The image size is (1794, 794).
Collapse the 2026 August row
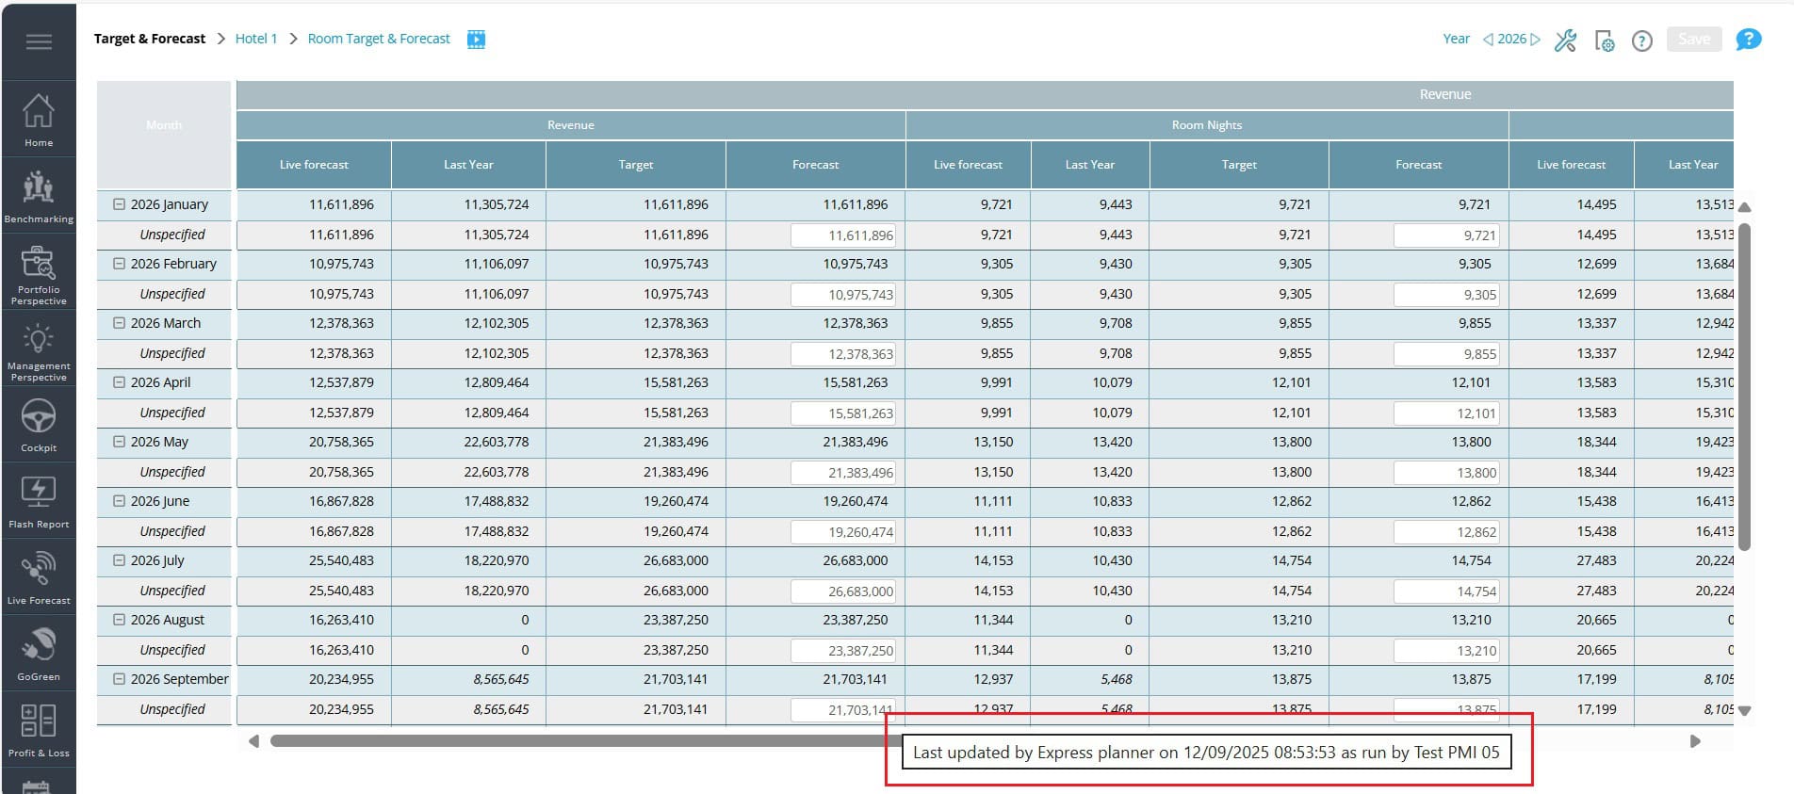(120, 620)
